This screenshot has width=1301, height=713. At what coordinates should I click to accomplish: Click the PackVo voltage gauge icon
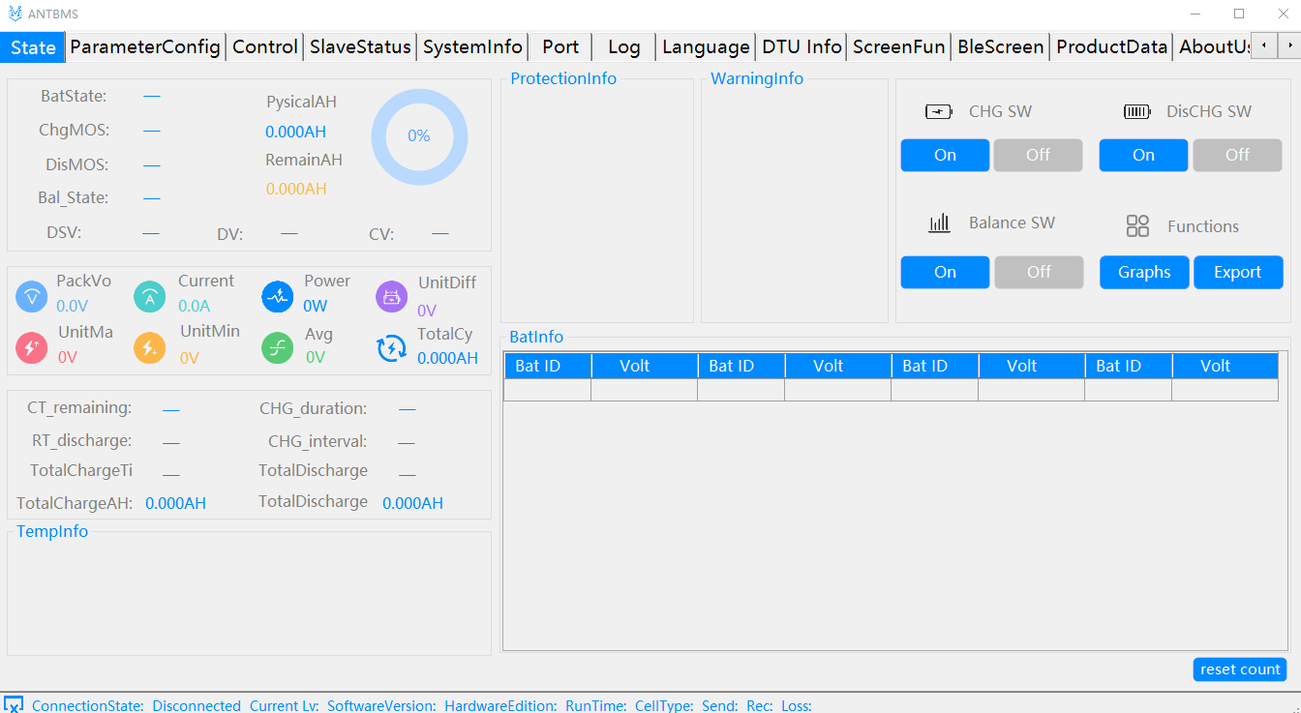point(32,297)
